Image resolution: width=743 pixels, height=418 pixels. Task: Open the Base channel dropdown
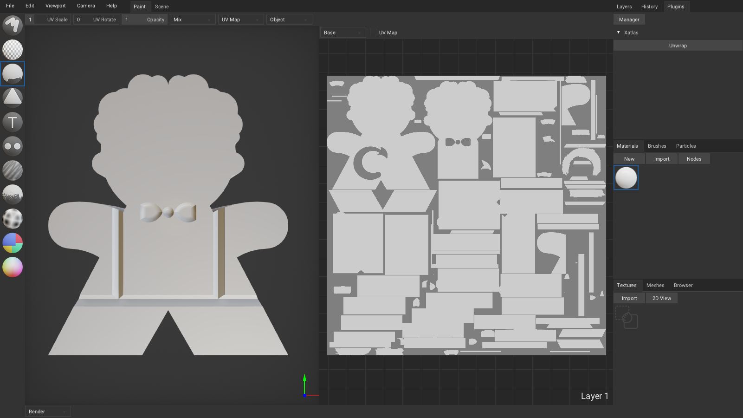[343, 33]
